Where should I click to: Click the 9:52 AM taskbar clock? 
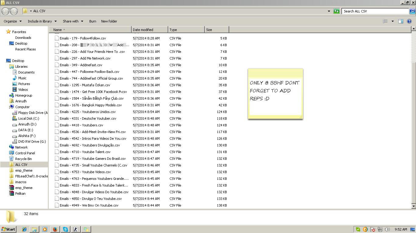[x=400, y=229]
